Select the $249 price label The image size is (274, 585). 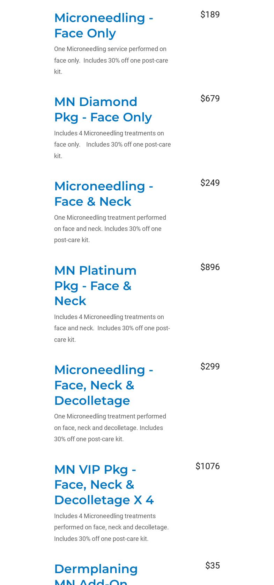(210, 183)
